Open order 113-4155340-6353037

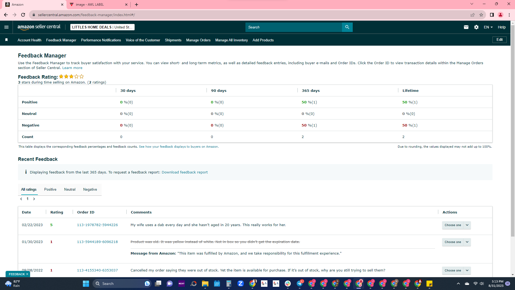click(97, 270)
